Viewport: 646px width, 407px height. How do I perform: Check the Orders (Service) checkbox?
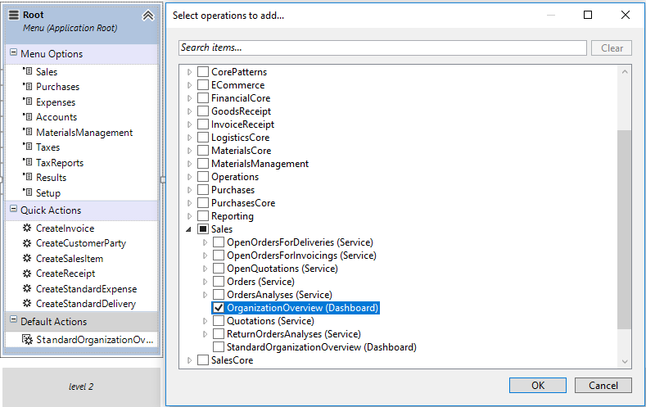point(219,282)
